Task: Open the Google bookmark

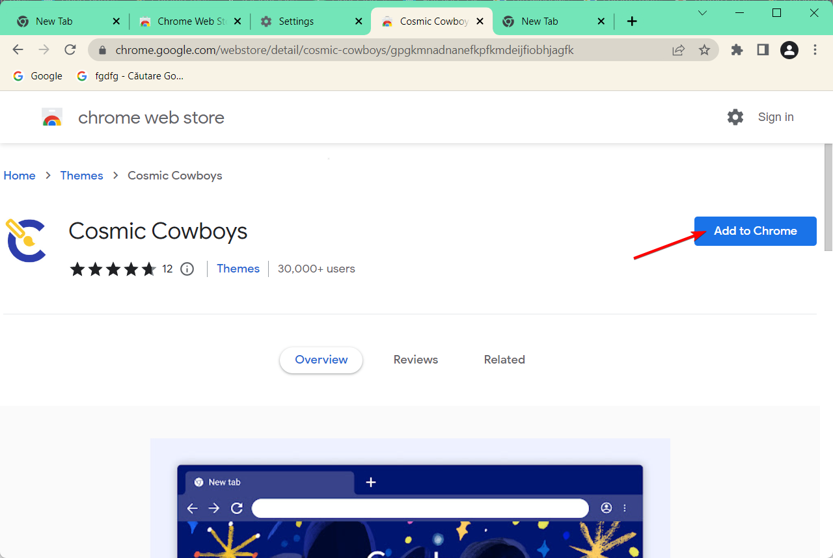Action: pos(38,76)
